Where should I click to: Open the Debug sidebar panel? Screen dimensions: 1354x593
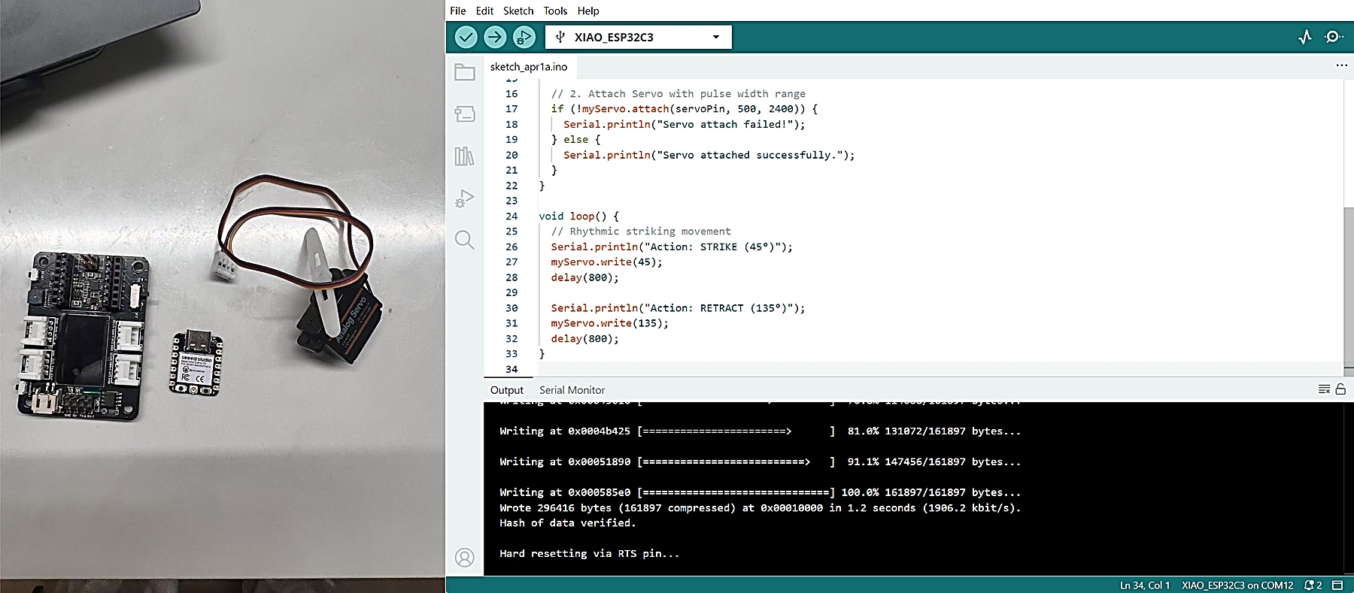pos(465,198)
